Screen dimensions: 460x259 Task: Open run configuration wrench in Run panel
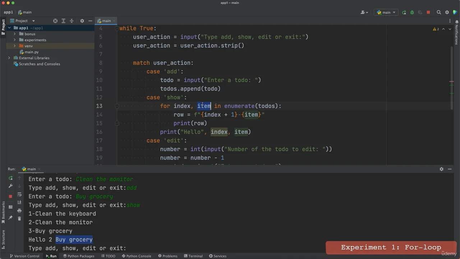click(x=10, y=186)
